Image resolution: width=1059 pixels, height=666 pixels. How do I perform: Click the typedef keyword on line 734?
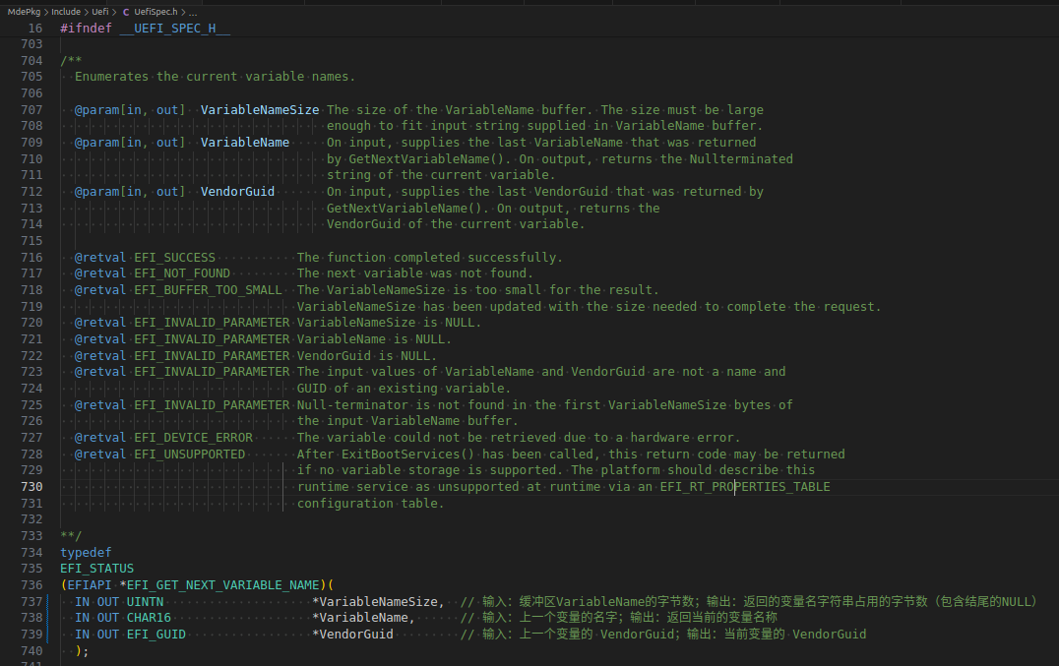click(x=86, y=552)
